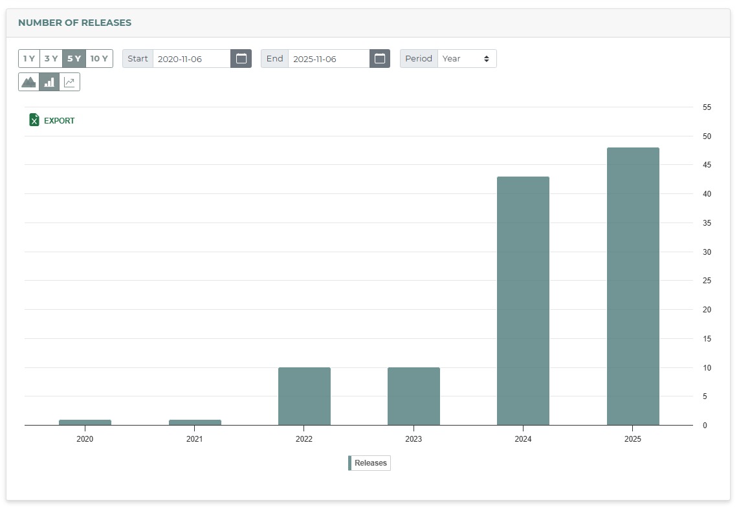Choose the 10 Y time range
Image resolution: width=739 pixels, height=509 pixels.
[x=99, y=59]
